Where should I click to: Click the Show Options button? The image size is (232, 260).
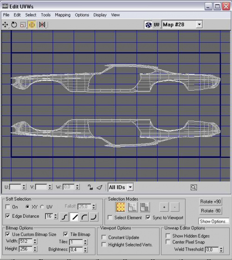pyautogui.click(x=214, y=221)
